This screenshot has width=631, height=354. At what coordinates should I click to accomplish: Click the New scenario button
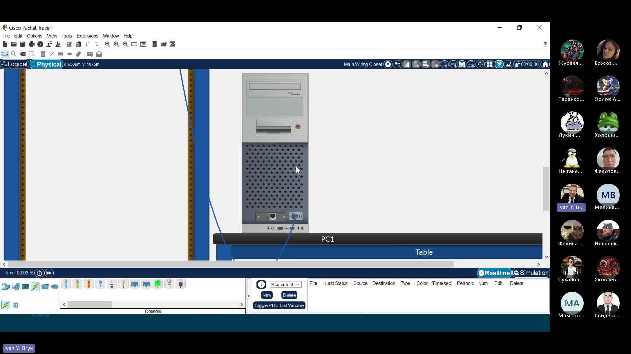point(267,295)
